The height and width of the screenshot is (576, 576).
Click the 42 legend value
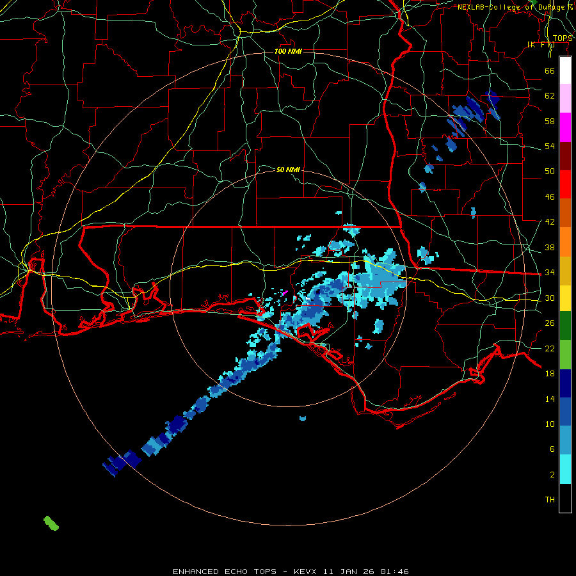pos(550,222)
